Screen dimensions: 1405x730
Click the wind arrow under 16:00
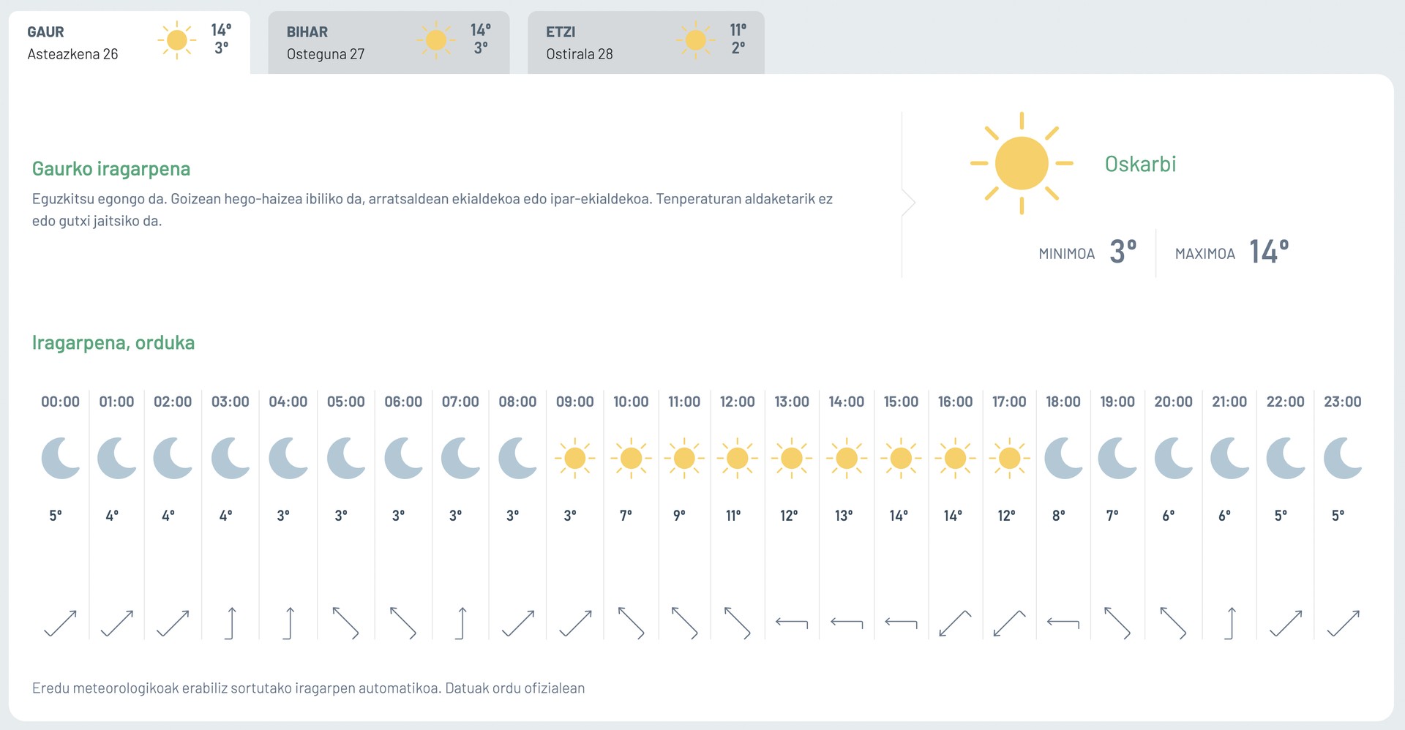pyautogui.click(x=955, y=623)
